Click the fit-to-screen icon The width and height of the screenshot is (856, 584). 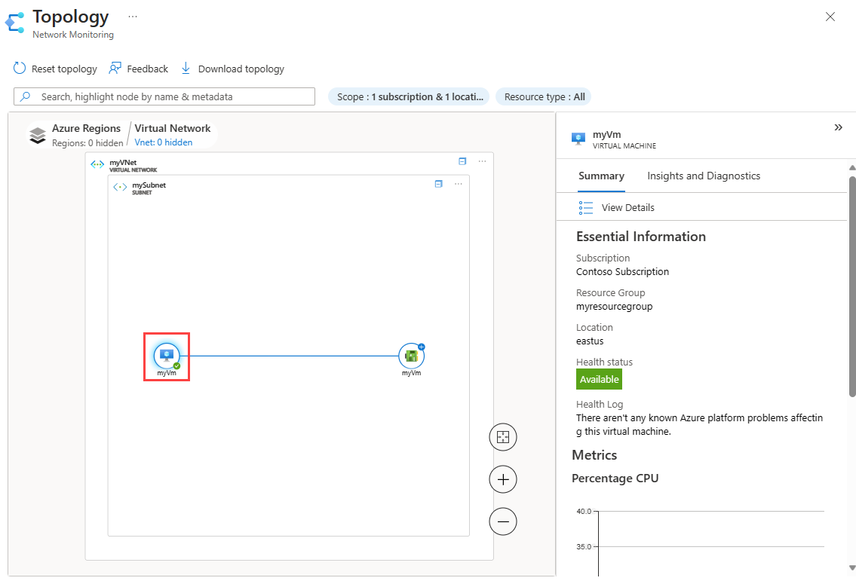pyautogui.click(x=503, y=437)
